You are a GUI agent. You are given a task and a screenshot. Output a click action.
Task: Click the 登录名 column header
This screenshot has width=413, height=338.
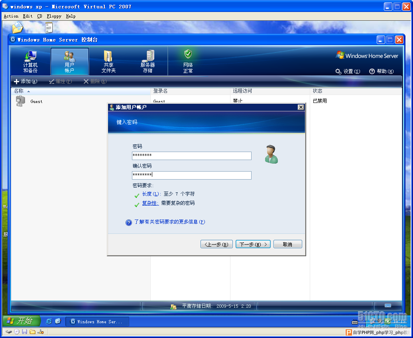[191, 91]
